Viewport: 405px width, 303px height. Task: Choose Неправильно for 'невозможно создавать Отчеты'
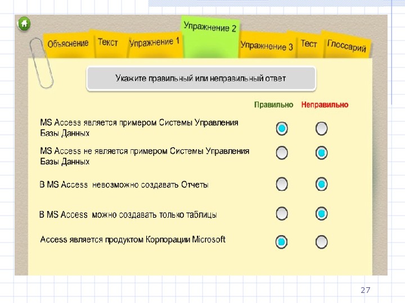(321, 184)
